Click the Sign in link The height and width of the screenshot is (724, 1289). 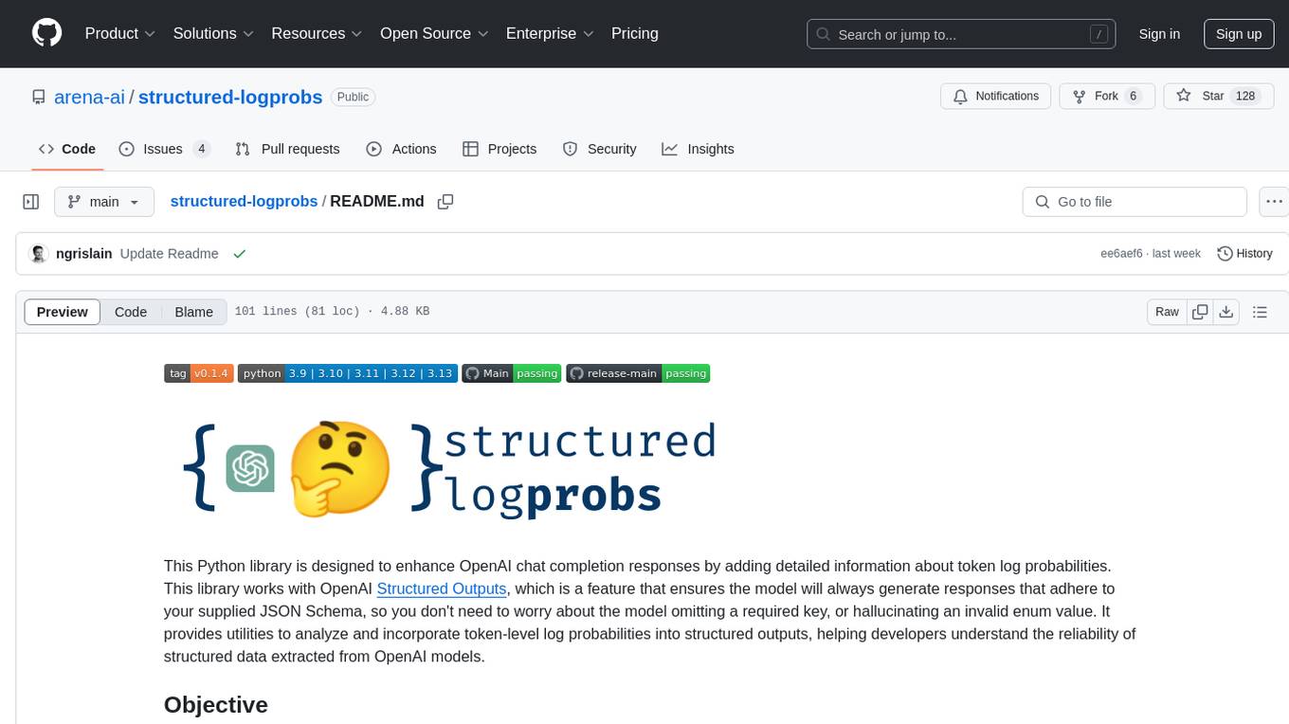click(x=1159, y=34)
